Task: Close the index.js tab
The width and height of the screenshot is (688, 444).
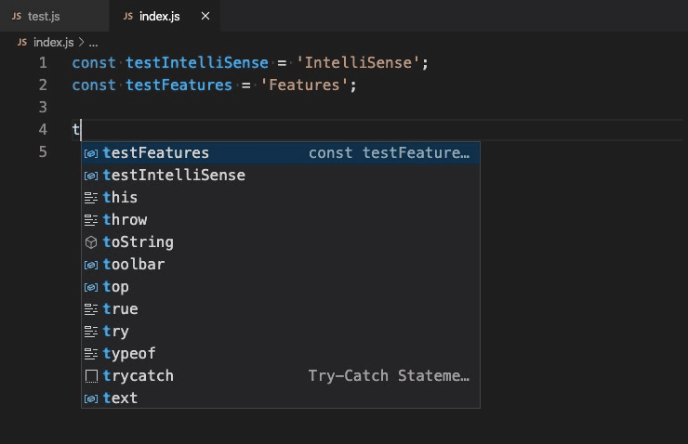Action: (205, 17)
